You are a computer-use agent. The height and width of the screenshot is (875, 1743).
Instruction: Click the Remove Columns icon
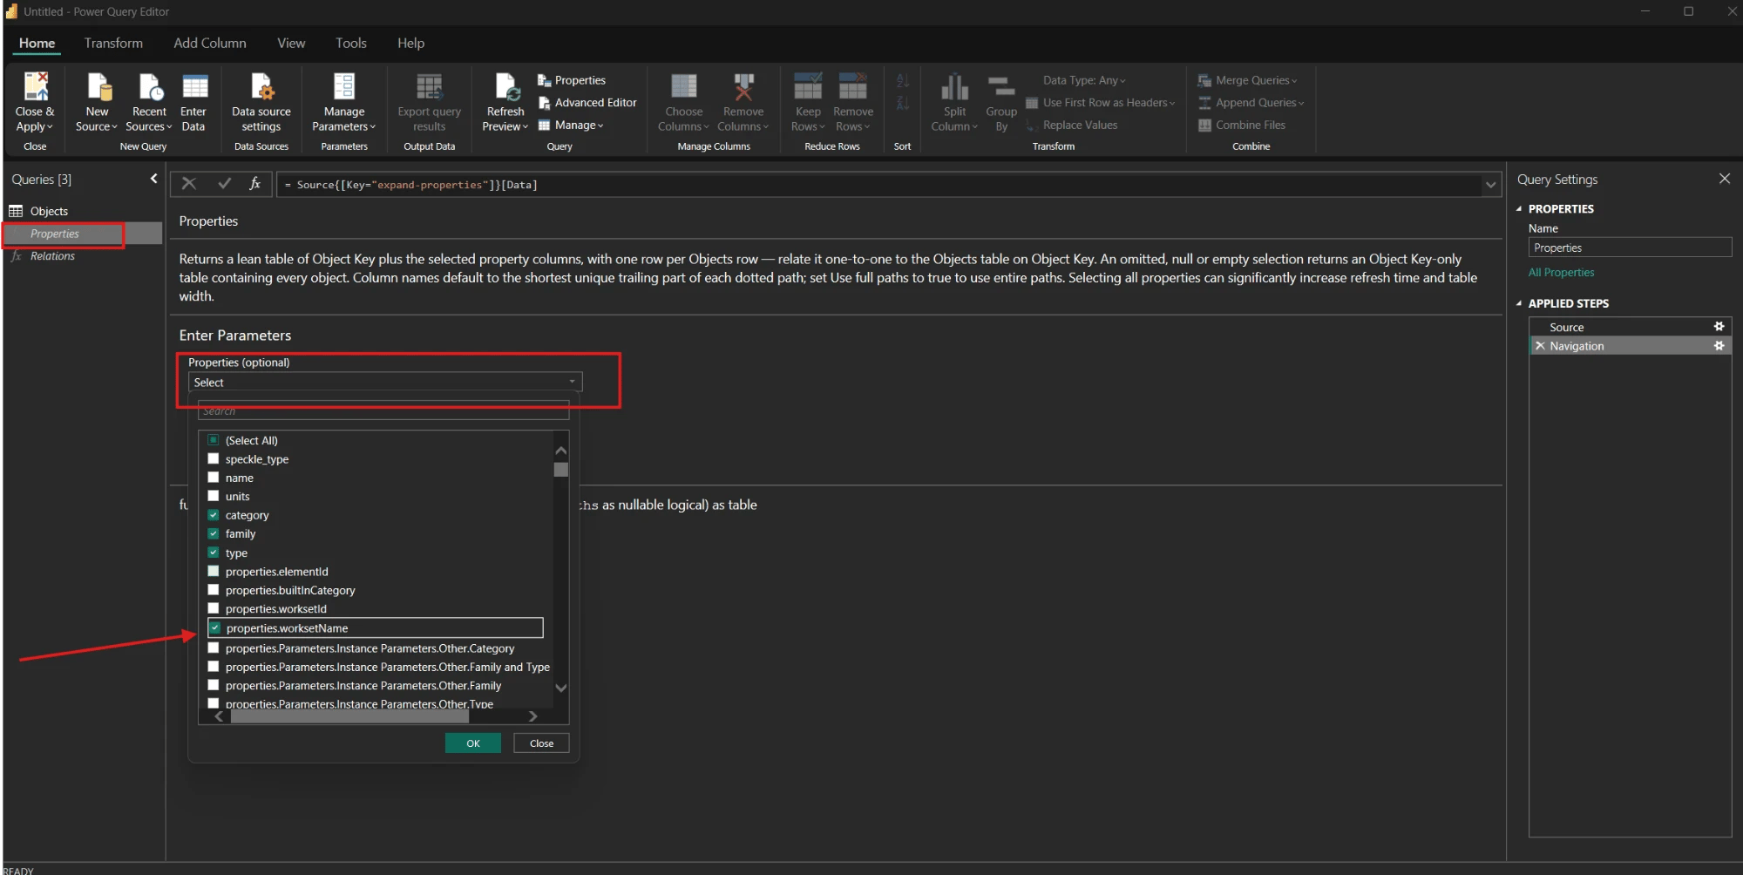click(x=743, y=87)
